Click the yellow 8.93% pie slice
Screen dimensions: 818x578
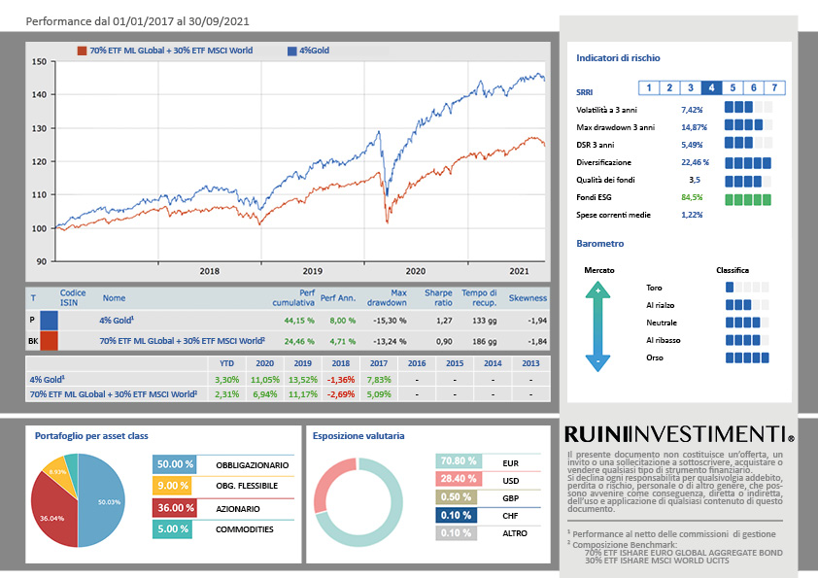point(61,474)
